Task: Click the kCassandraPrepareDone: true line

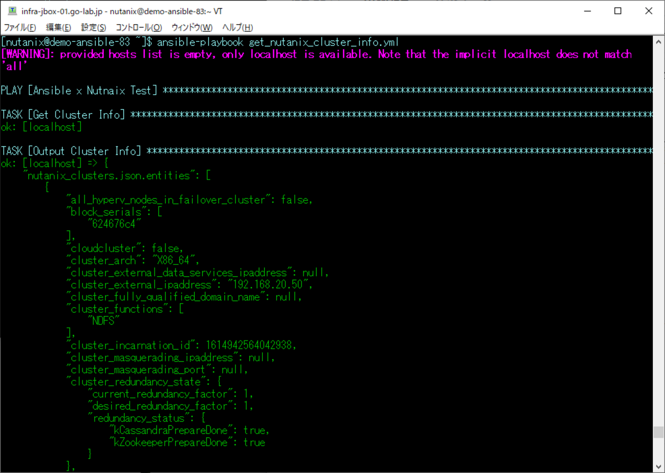Action: 189,430
